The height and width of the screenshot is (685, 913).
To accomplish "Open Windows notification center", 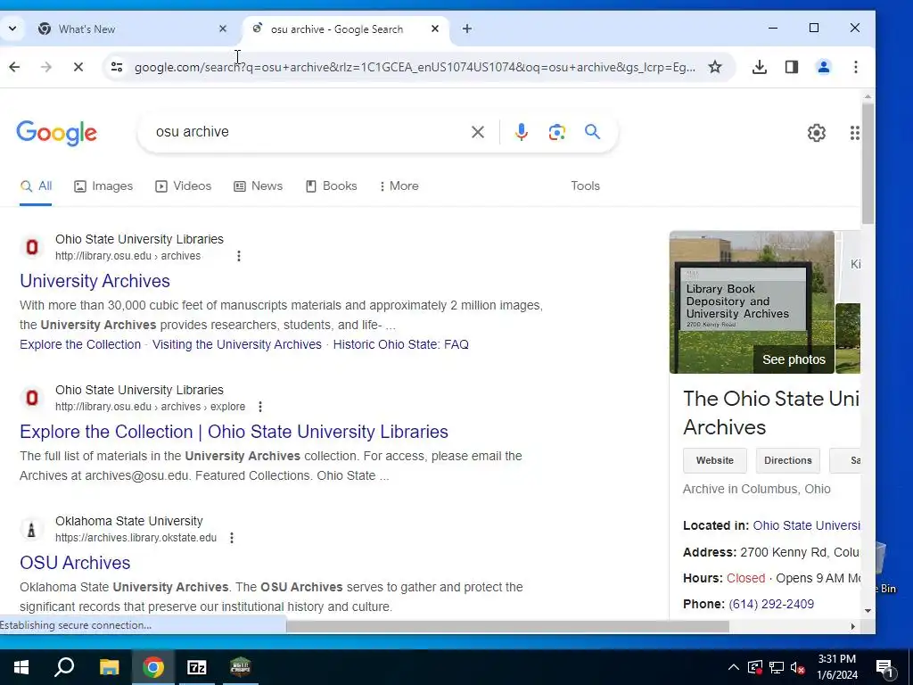I will [x=884, y=668].
